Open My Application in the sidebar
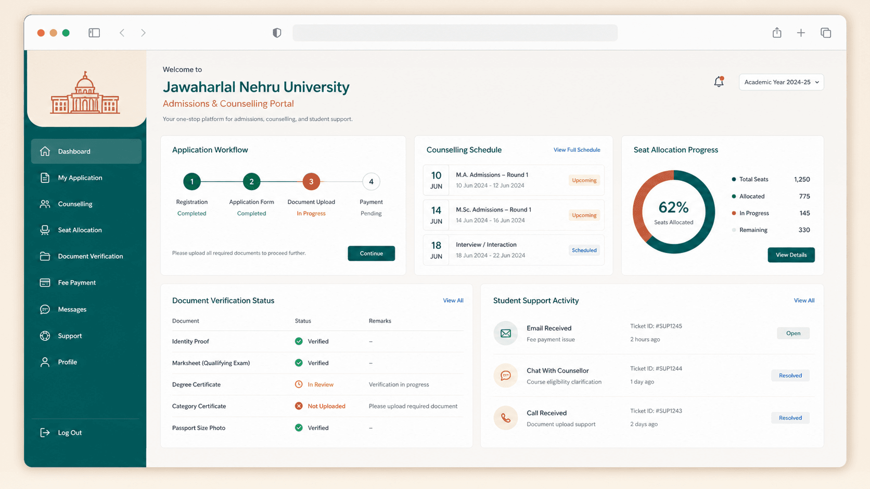Screen dimensions: 870x489 click(x=86, y=178)
